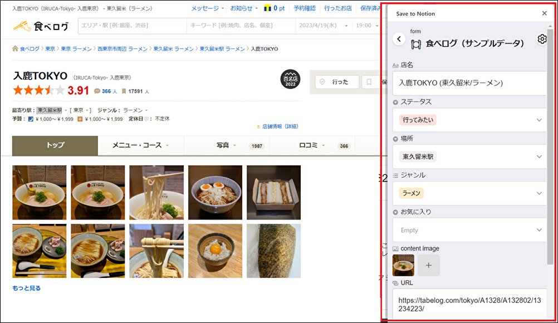Click the T-point card icon
The image size is (558, 323).
click(x=268, y=8)
